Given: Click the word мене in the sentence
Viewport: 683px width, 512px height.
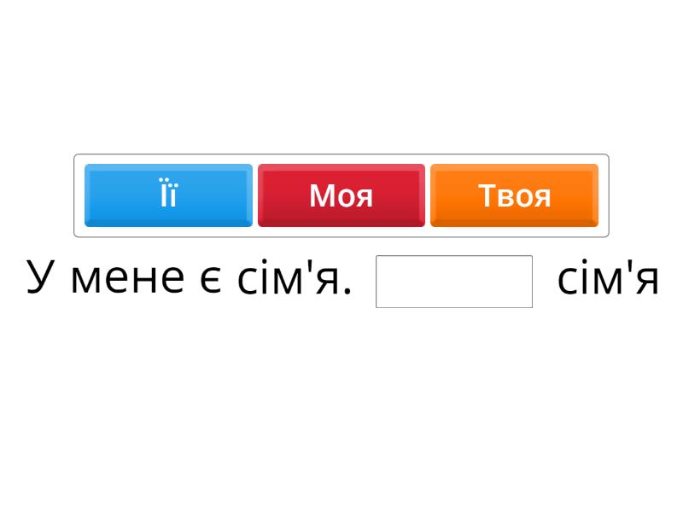Looking at the screenshot, I should point(127,279).
